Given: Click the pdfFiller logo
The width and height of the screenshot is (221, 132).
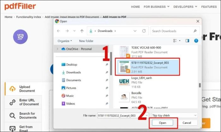Looking at the screenshot, I should (20, 7).
